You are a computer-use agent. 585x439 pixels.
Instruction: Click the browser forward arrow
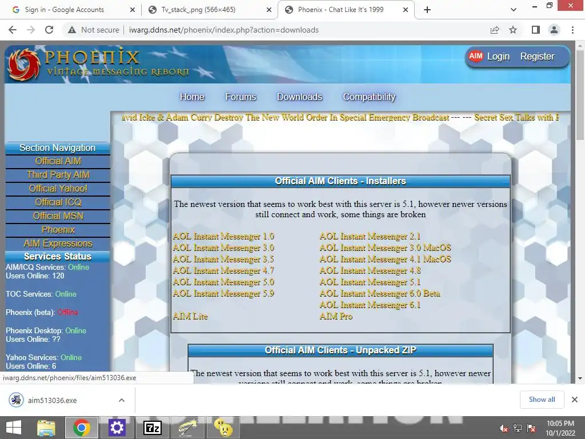pyautogui.click(x=31, y=30)
